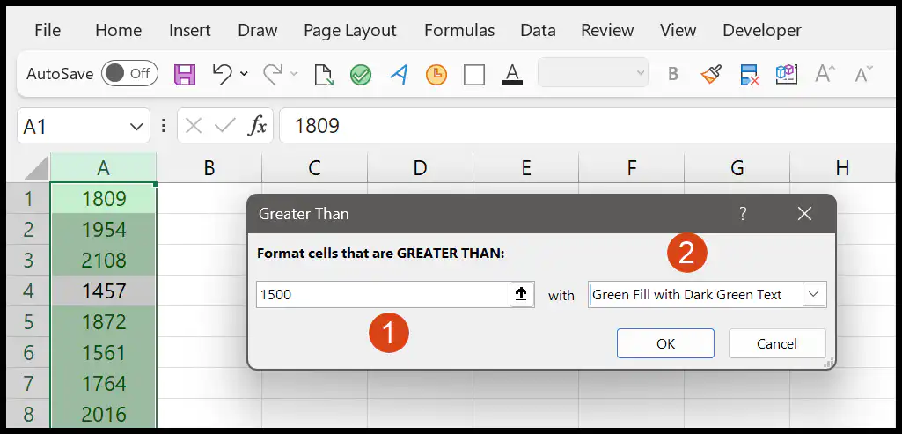Close the Greater Than dialog
The image size is (902, 434).
click(805, 214)
